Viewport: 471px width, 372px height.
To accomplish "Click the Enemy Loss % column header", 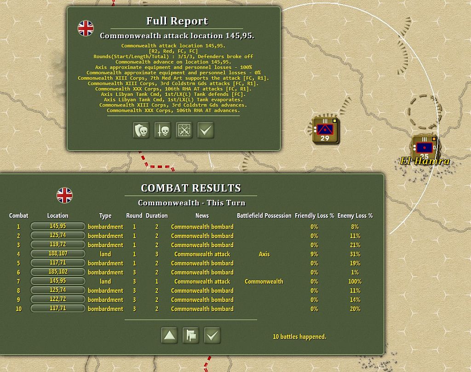I will 355,215.
